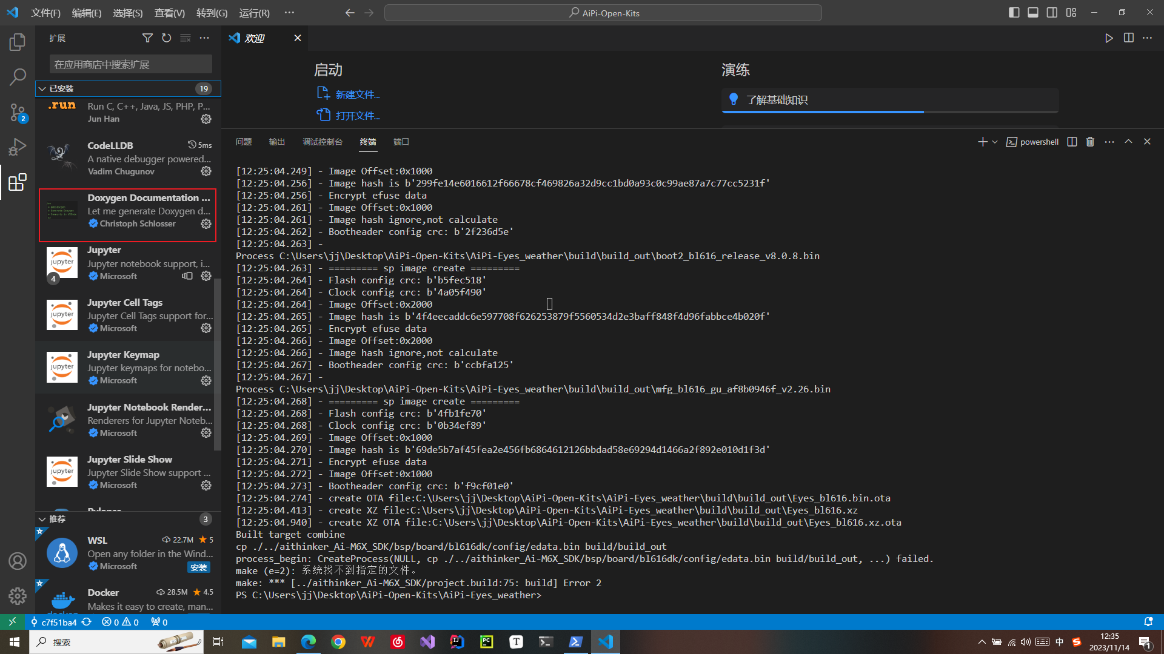The height and width of the screenshot is (654, 1164).
Task: Split the editor to the right
Action: 1128,38
